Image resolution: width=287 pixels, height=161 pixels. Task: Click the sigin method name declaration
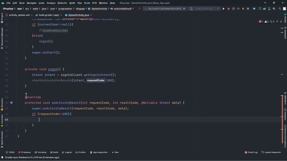coord(52,69)
